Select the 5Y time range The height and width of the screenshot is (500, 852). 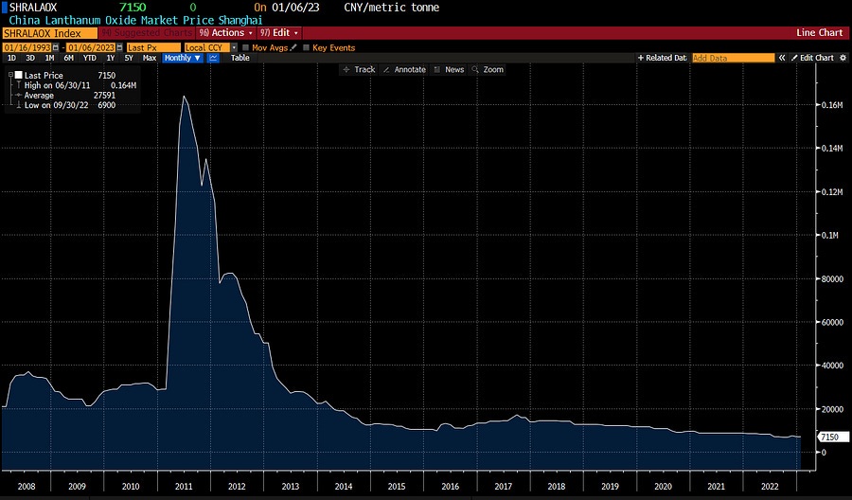click(x=128, y=58)
